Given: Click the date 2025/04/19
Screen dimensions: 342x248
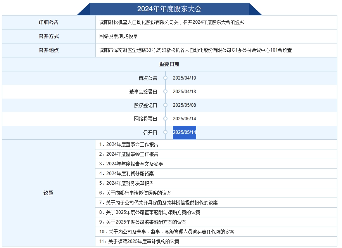Looking at the screenshot, I should 185,78.
